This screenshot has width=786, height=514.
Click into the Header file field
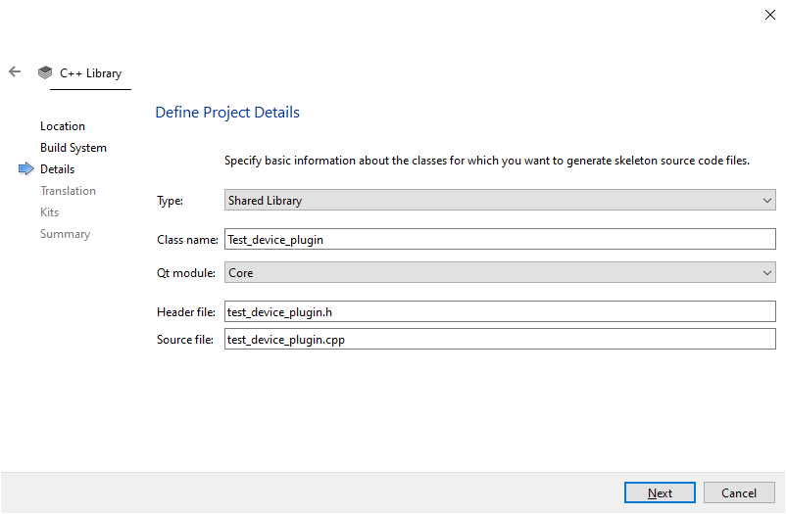(x=500, y=311)
